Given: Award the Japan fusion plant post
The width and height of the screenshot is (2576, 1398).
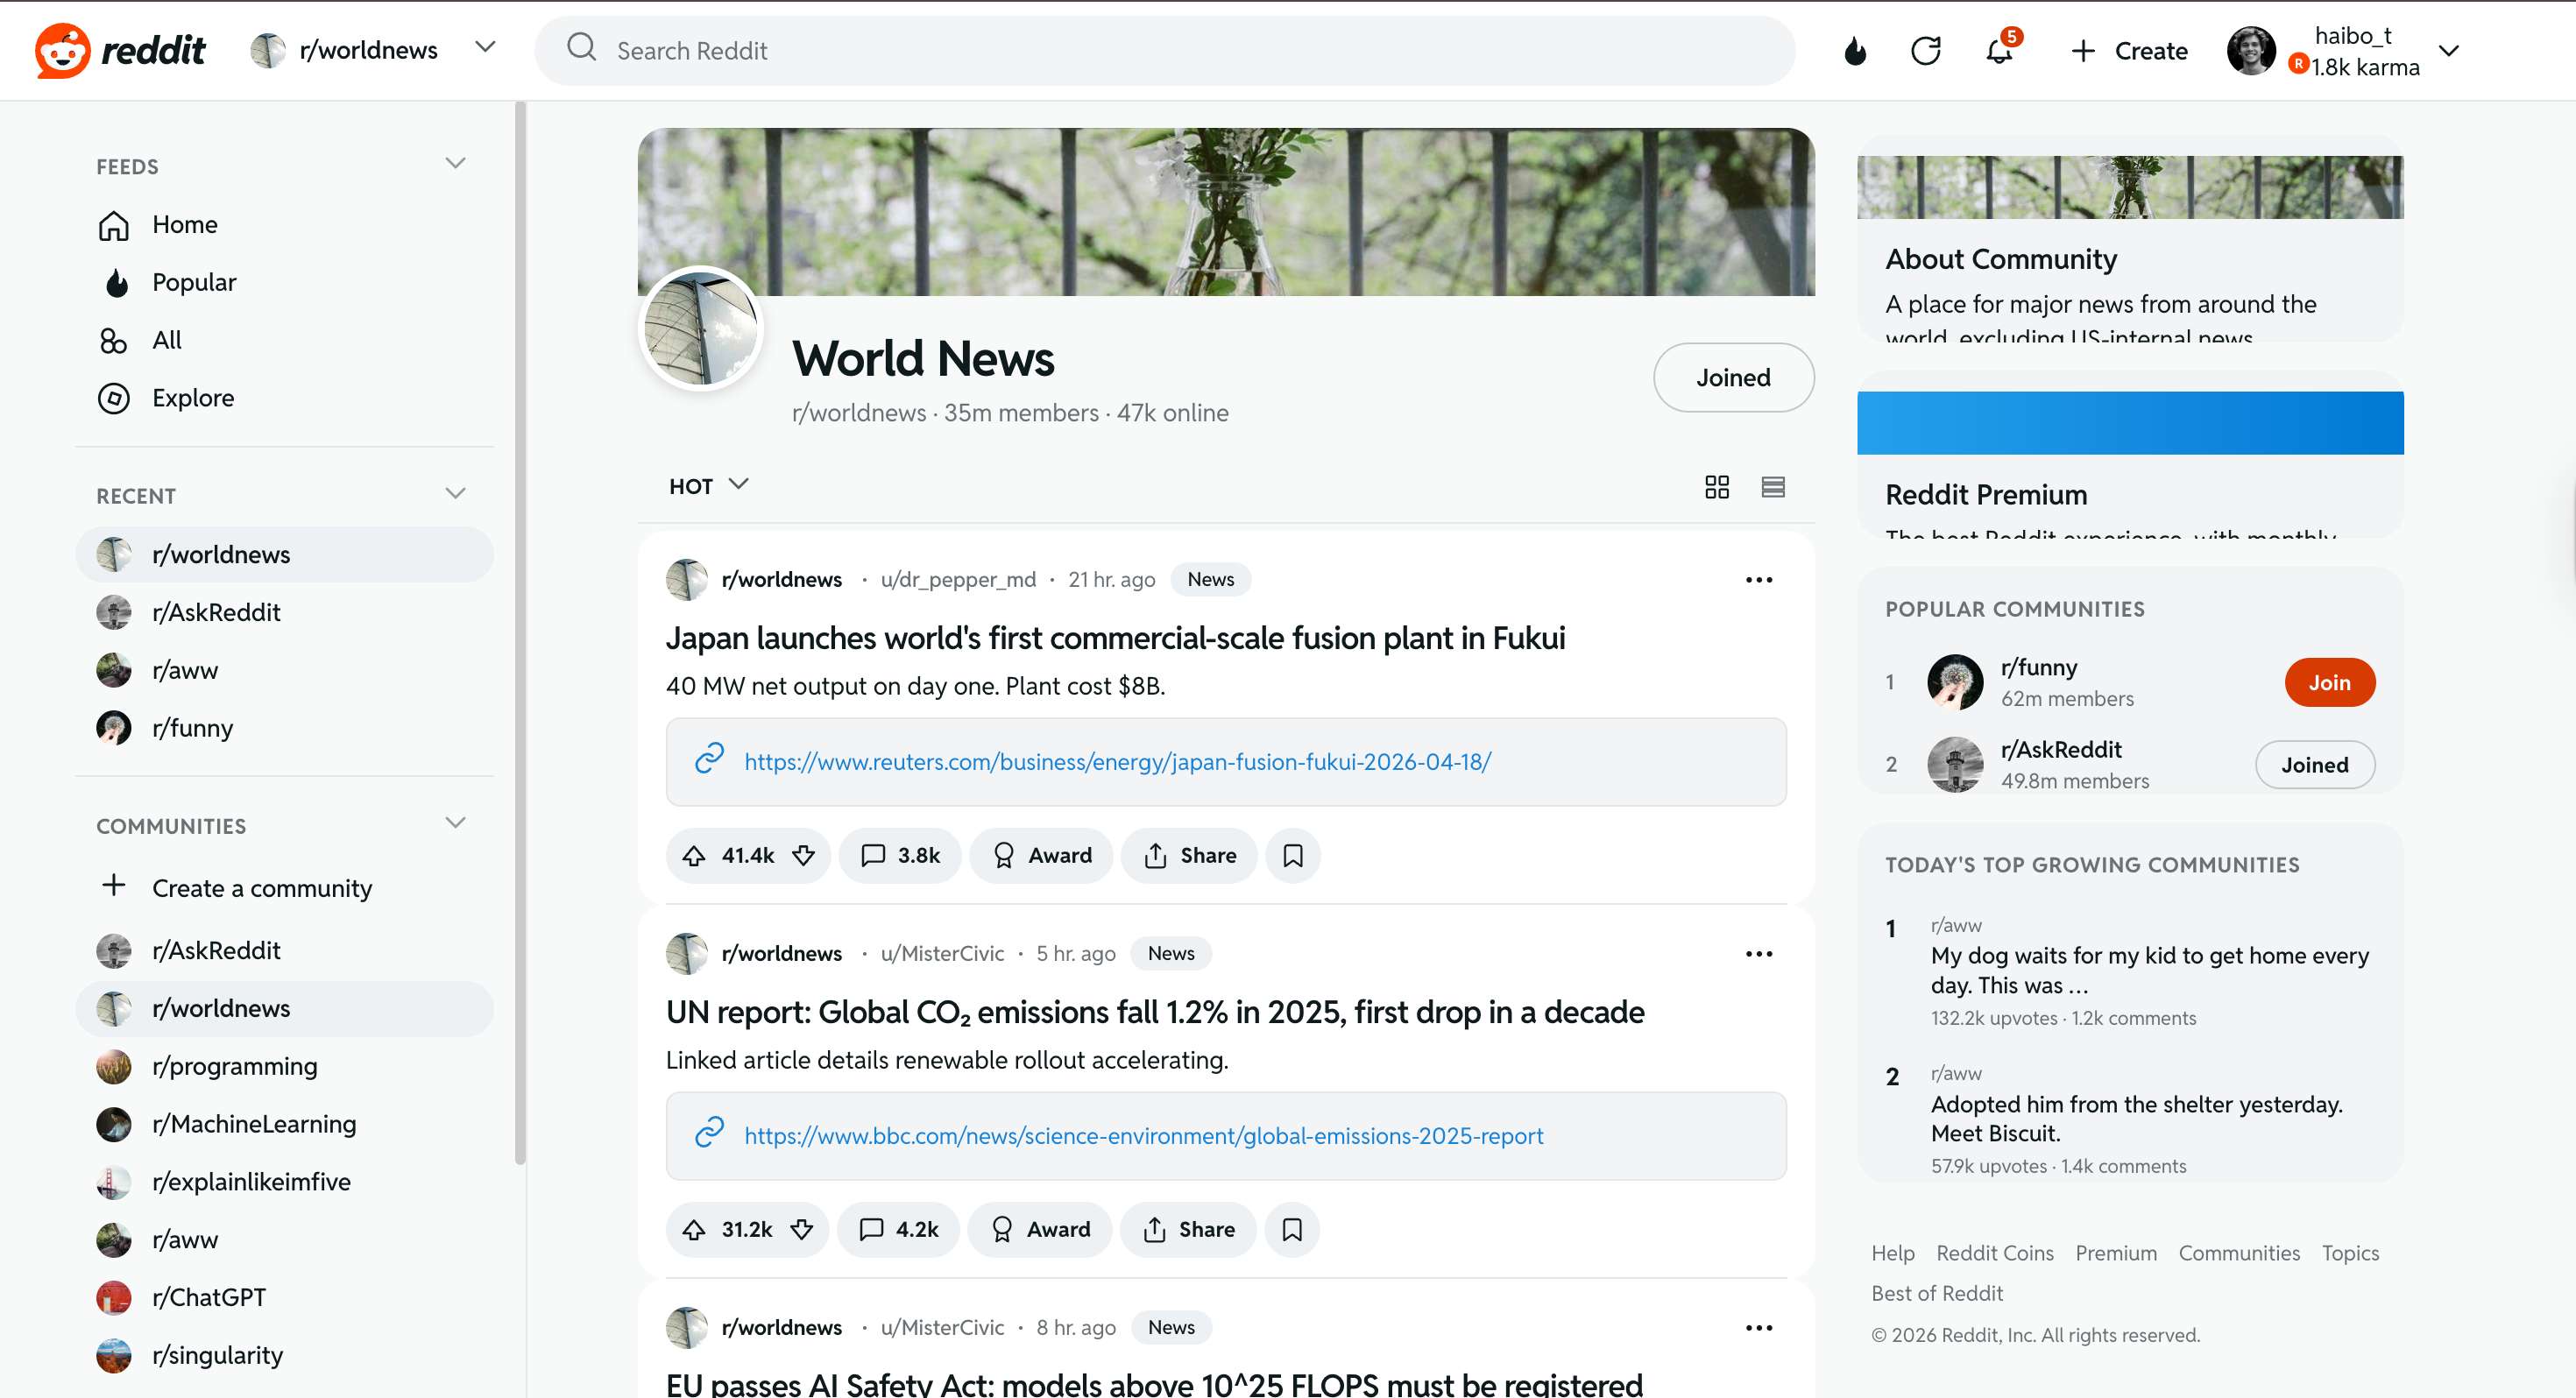Looking at the screenshot, I should [x=1041, y=856].
